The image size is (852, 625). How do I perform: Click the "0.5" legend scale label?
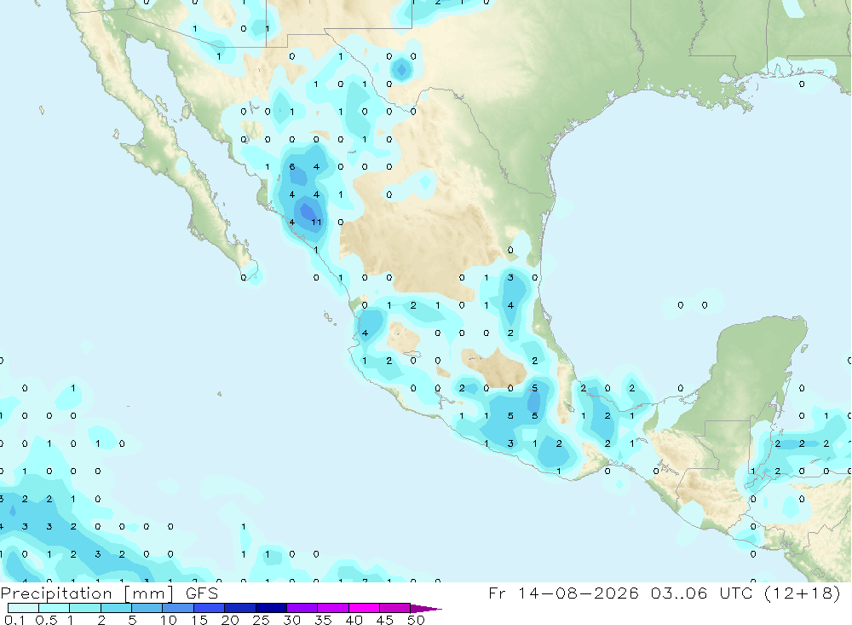click(x=46, y=620)
